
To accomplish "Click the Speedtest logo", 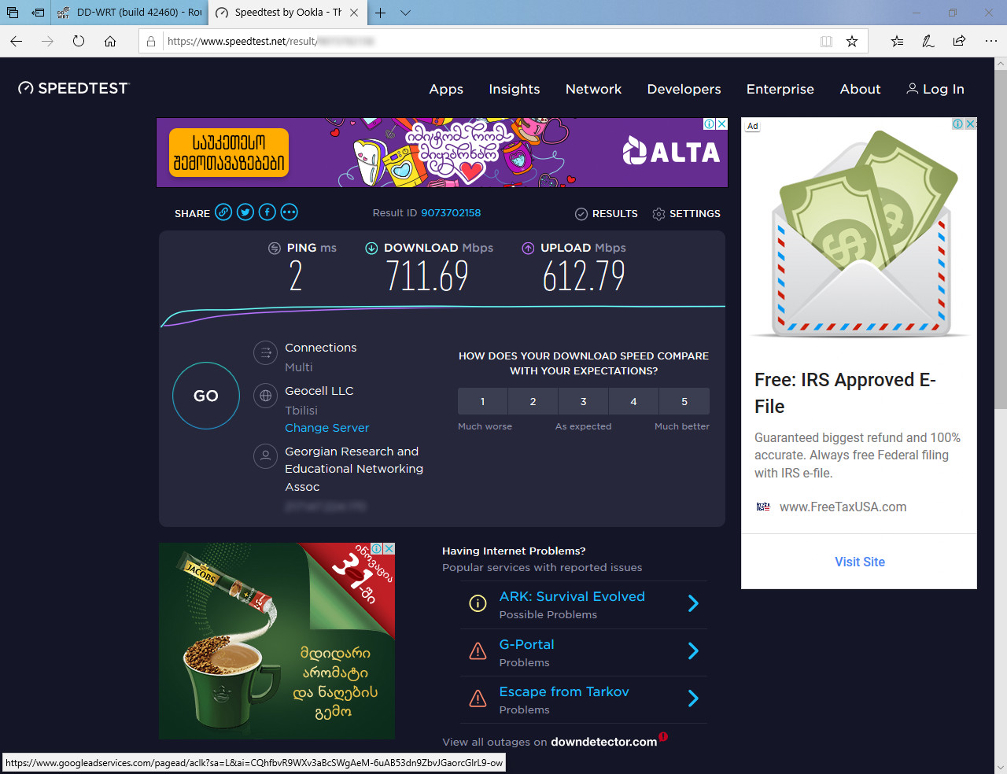I will (x=73, y=88).
